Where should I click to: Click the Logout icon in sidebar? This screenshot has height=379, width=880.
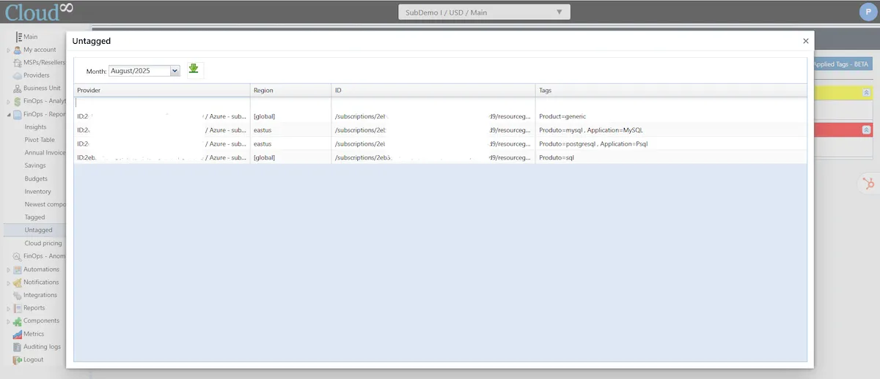coord(18,360)
